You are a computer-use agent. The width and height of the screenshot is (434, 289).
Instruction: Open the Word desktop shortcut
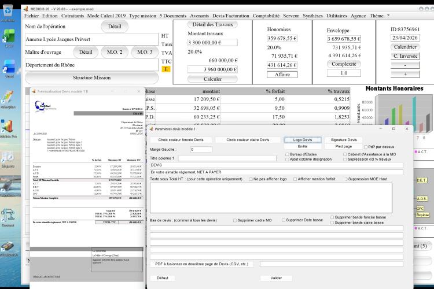[9, 68]
